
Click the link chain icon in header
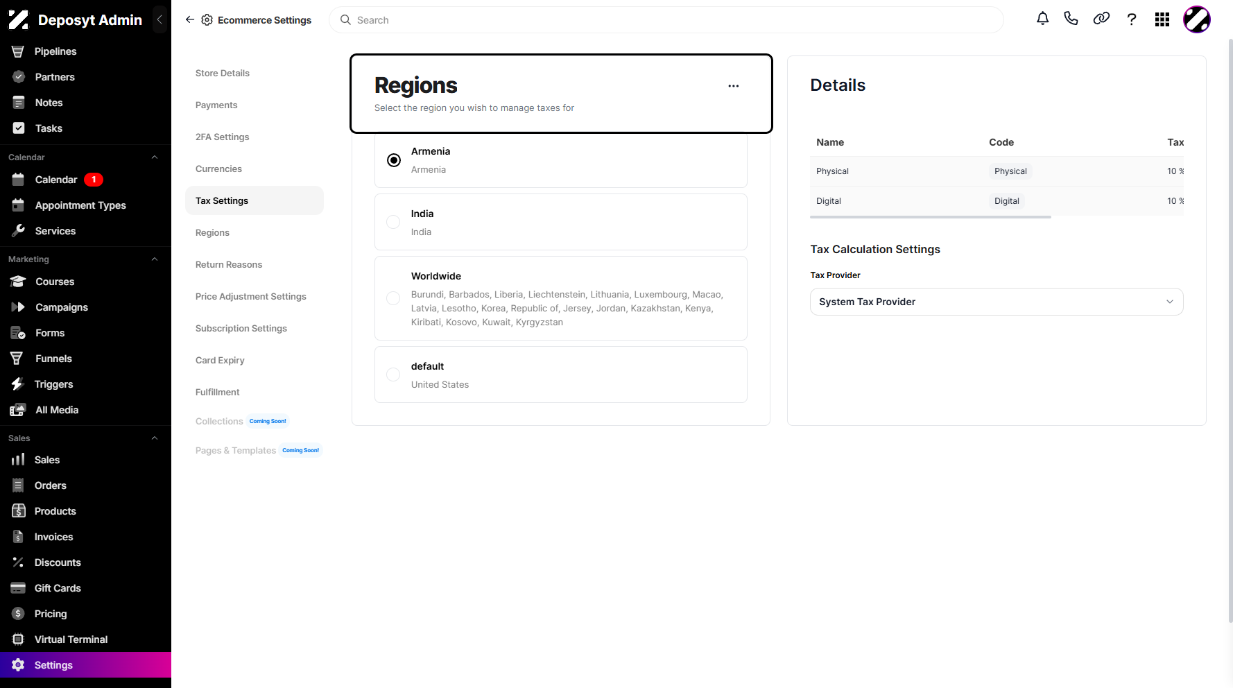click(1101, 19)
